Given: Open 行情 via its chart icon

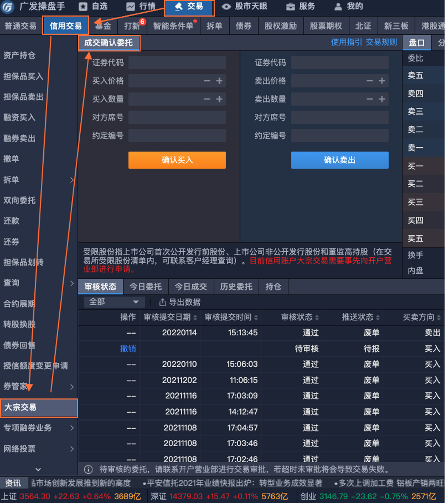Looking at the screenshot, I should (x=131, y=7).
